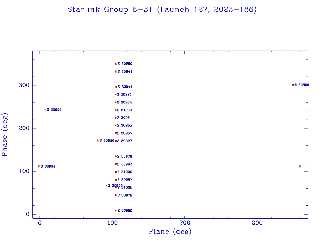Pick the satellite label S 30991
The width and height of the screenshot is (324, 243).
tap(124, 94)
